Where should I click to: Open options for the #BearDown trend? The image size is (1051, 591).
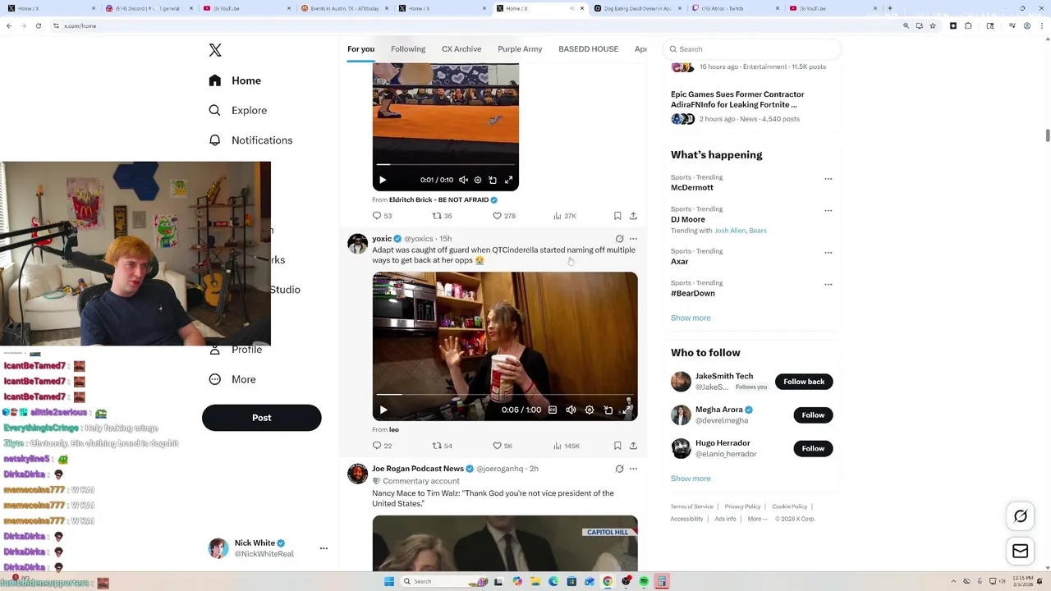click(x=828, y=285)
